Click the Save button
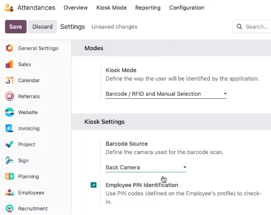Screen dimensions: 271x215 [x=16, y=27]
